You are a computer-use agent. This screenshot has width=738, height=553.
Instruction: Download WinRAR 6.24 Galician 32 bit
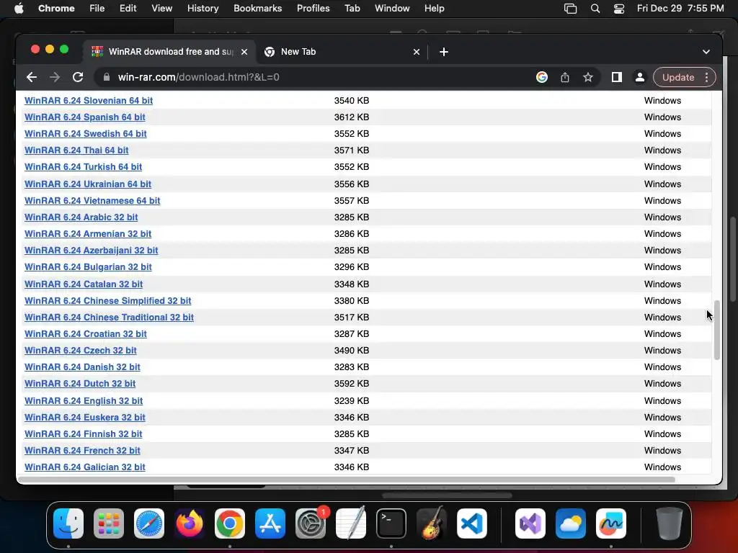coord(85,467)
